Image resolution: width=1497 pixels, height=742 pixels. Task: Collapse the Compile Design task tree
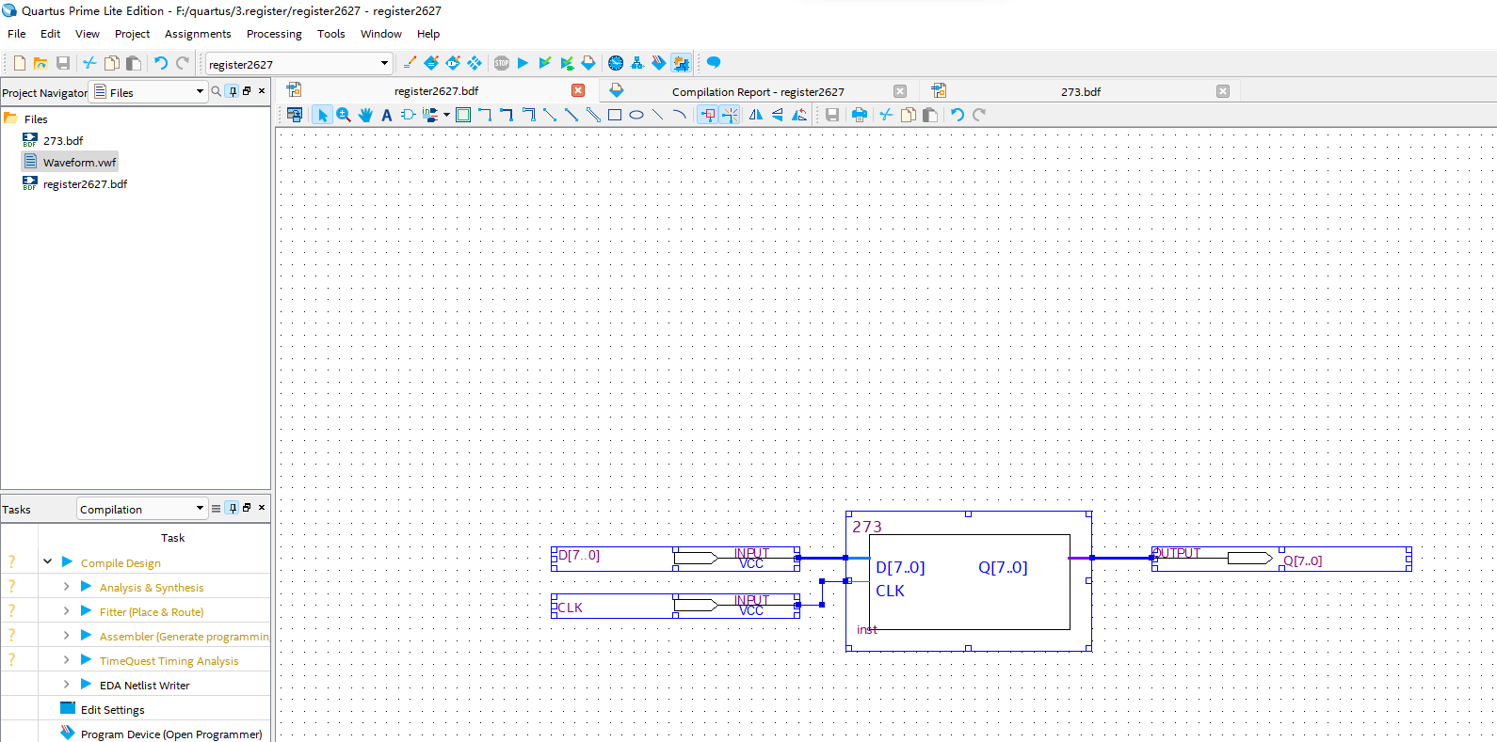coord(48,562)
